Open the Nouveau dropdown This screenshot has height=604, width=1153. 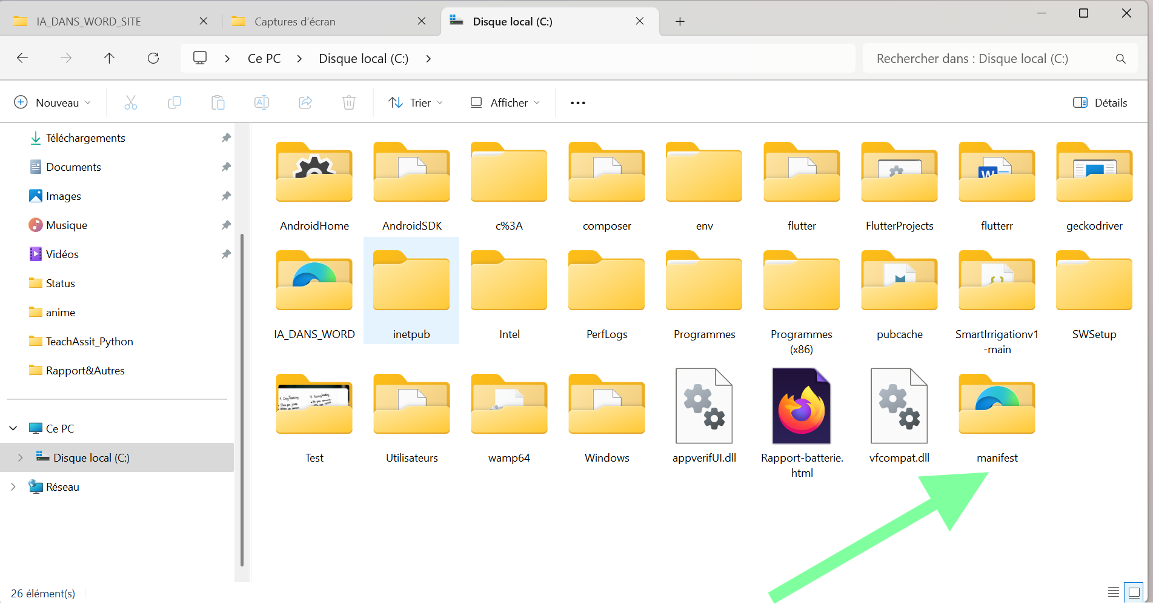click(x=53, y=102)
